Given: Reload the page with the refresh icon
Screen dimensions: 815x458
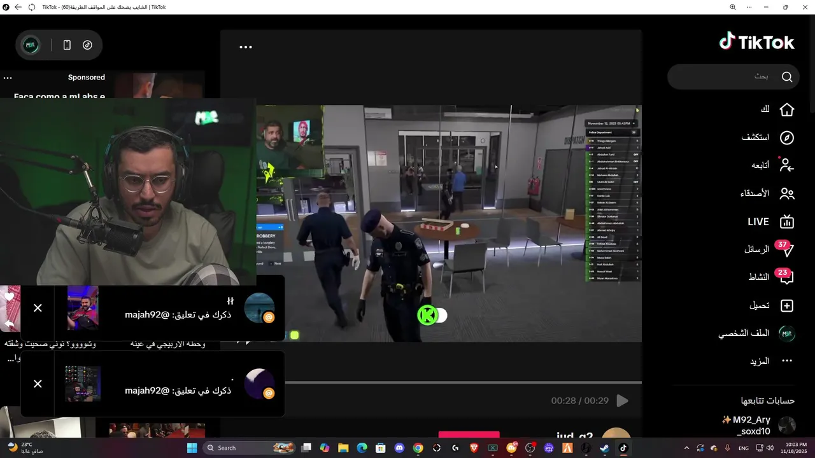Looking at the screenshot, I should [x=32, y=7].
